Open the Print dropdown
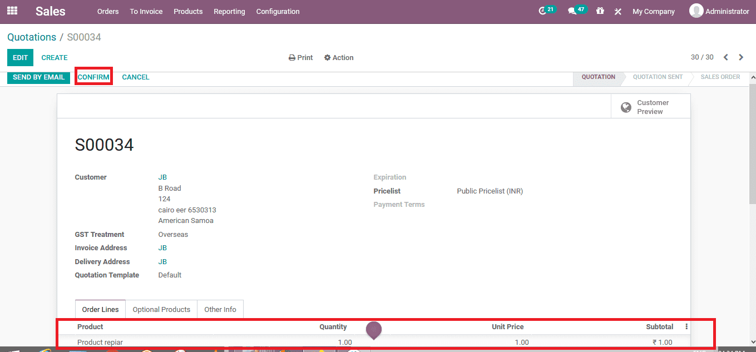 coord(301,58)
